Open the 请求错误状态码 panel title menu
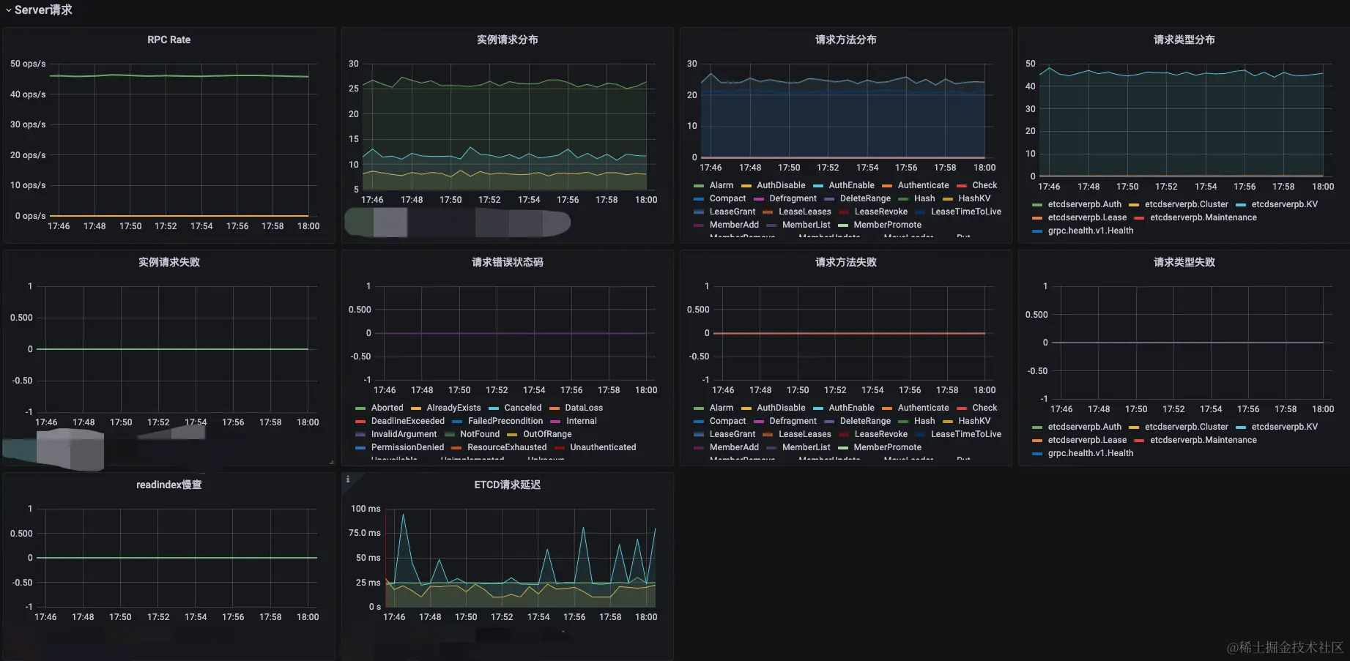This screenshot has width=1350, height=661. [507, 262]
